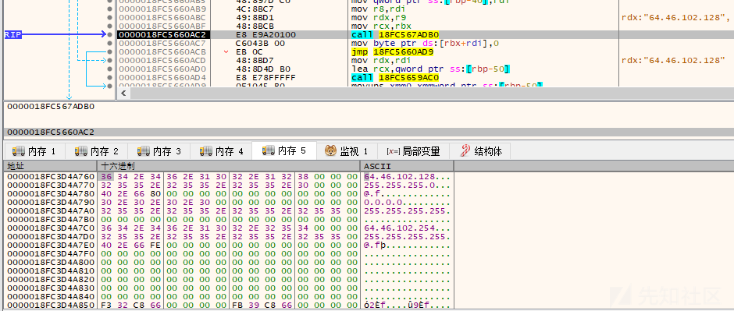This screenshot has height=311, width=734.
Task: Click the RIP register arrow label
Action: click(13, 34)
